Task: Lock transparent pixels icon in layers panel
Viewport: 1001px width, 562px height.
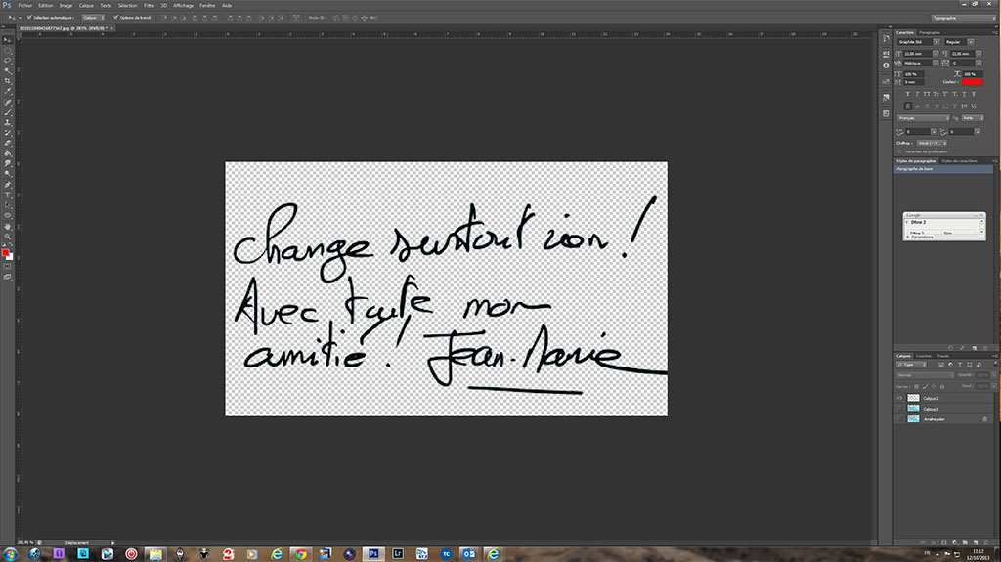Action: [x=916, y=386]
